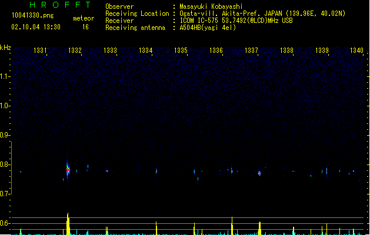The width and height of the screenshot is (370, 235).
Task: Click time marker 1333
Action: pos(110,51)
